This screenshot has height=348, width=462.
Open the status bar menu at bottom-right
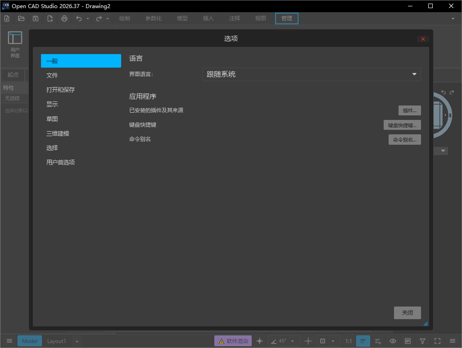tap(453, 341)
